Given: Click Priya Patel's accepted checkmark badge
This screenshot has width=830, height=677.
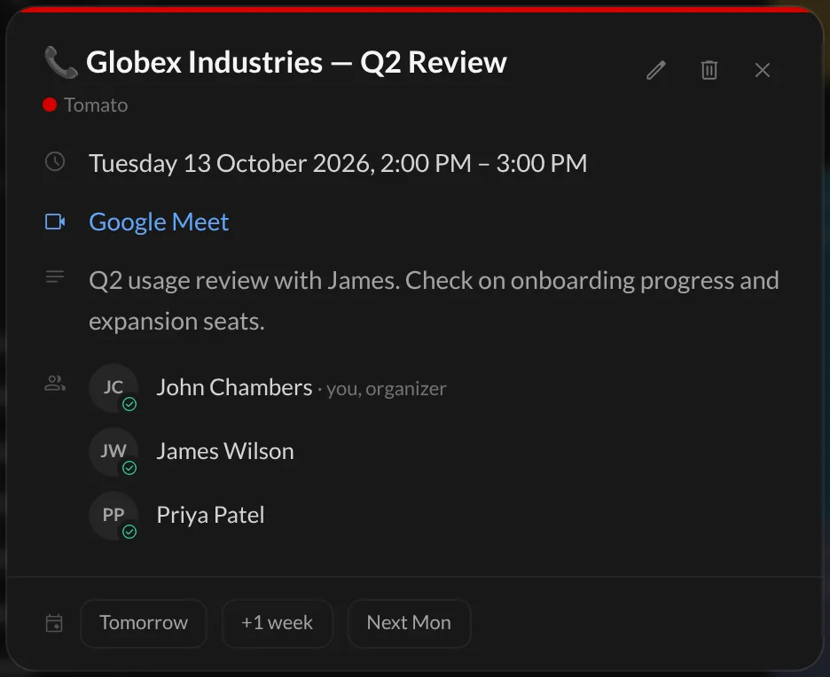Looking at the screenshot, I should pos(129,532).
